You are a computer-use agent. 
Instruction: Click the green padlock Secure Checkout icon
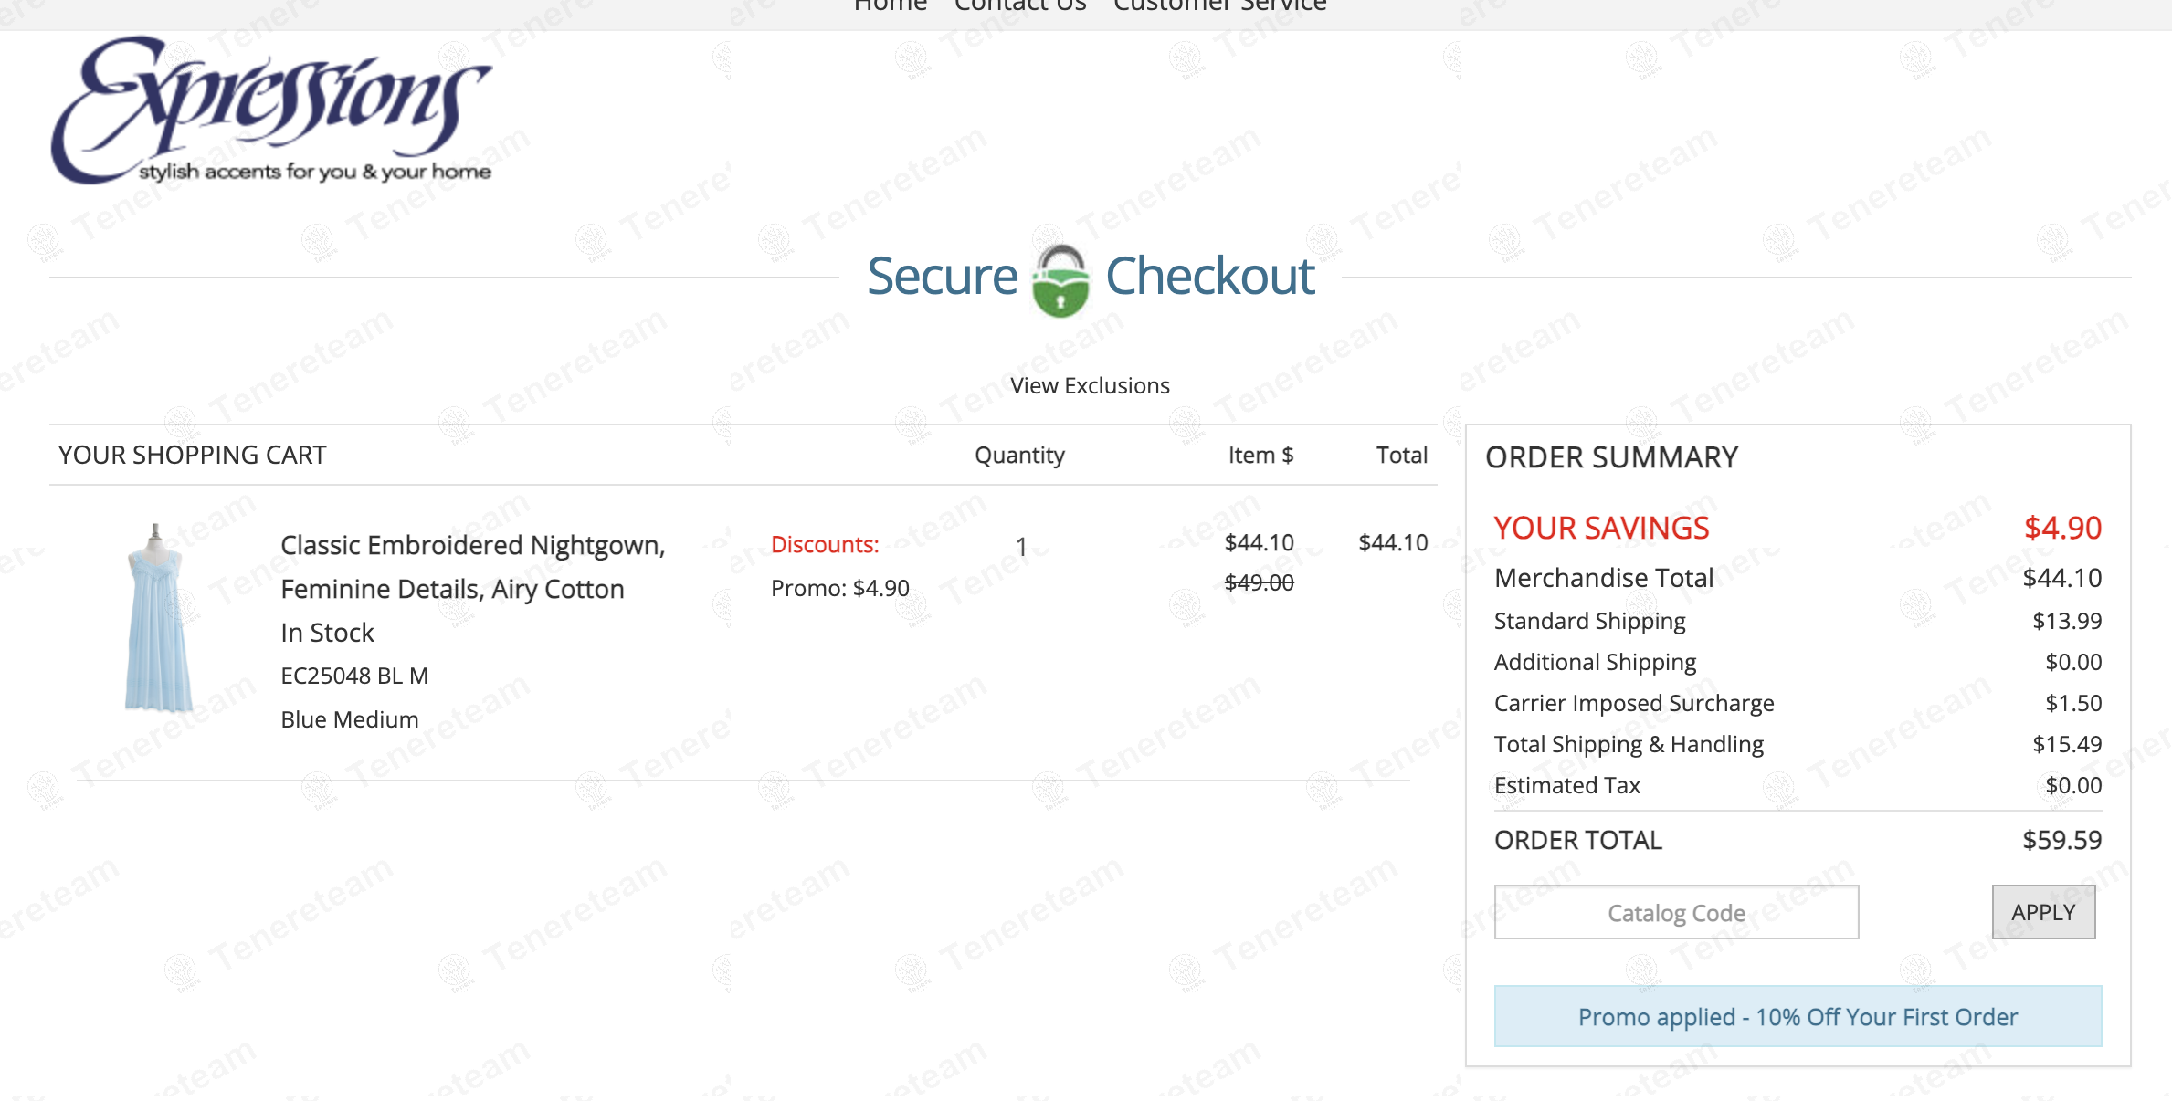(x=1060, y=279)
